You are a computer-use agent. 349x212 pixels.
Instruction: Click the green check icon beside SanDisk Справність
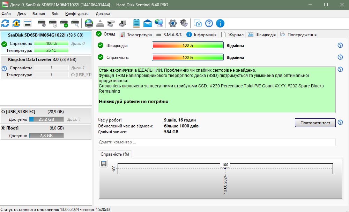[4, 44]
